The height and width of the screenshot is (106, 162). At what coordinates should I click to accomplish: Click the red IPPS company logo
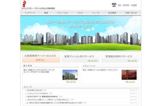24,4
